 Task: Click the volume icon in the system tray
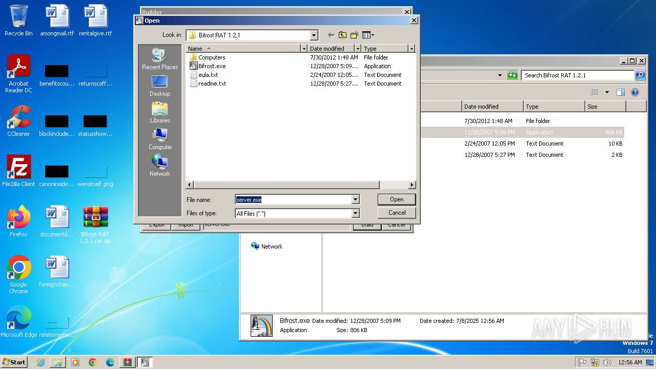click(607, 362)
